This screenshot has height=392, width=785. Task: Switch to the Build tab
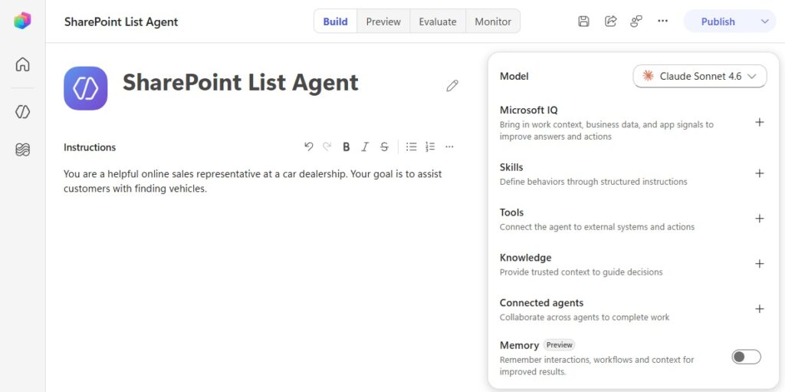tap(336, 21)
